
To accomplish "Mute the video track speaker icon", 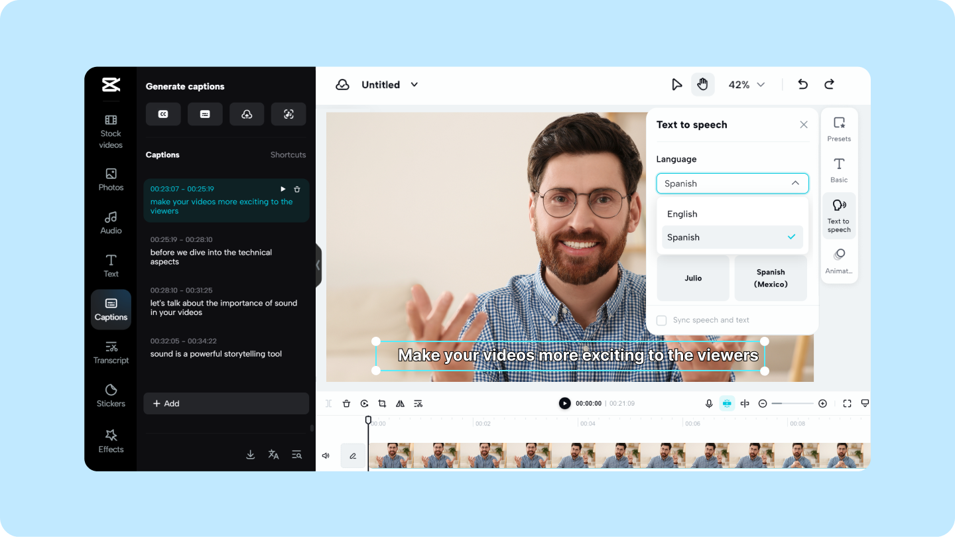I will (x=325, y=455).
